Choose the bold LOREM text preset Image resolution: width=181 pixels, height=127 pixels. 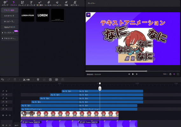point(43,15)
